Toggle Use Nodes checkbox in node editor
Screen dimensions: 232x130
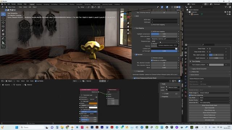click(x=36, y=81)
